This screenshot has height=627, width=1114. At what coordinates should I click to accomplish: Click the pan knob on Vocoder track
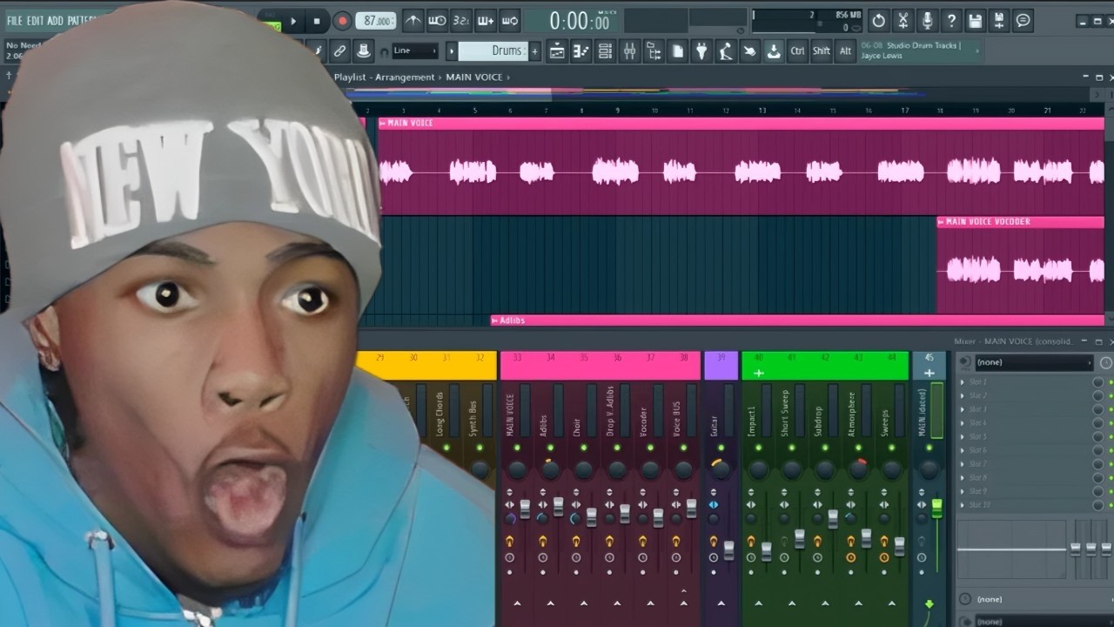651,470
